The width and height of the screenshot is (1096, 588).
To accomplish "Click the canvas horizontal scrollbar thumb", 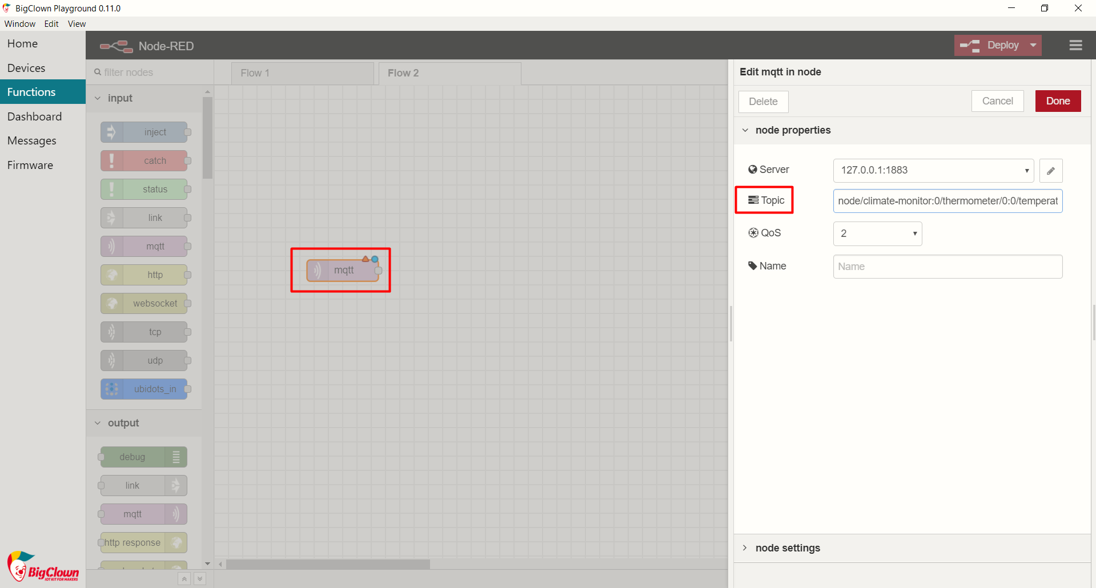I will coord(328,564).
